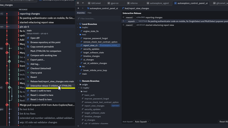Viewport: 228px width, 128px height.
Task: Select the break_infinite_error_loop branch
Action: (95, 70)
